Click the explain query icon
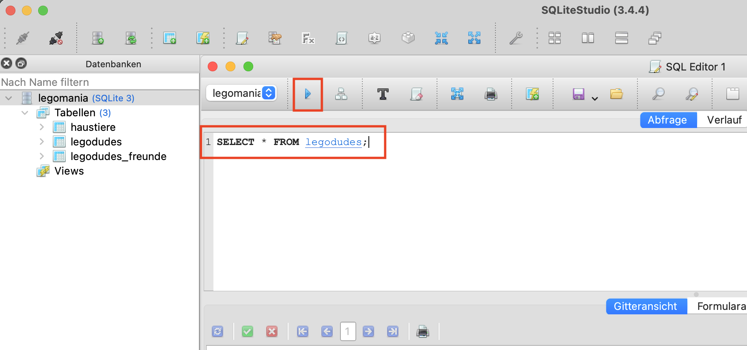 pos(341,94)
